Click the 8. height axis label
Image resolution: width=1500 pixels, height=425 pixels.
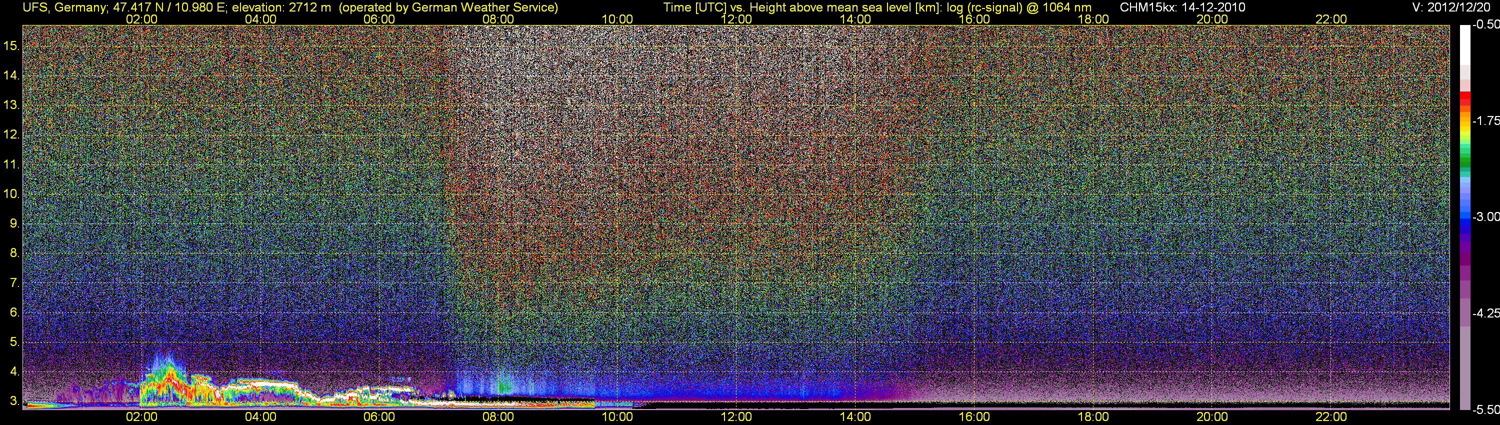[x=14, y=253]
